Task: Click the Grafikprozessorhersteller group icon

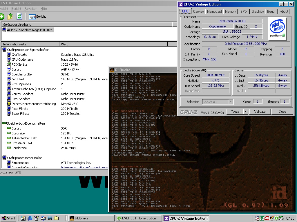Action: coord(4,158)
